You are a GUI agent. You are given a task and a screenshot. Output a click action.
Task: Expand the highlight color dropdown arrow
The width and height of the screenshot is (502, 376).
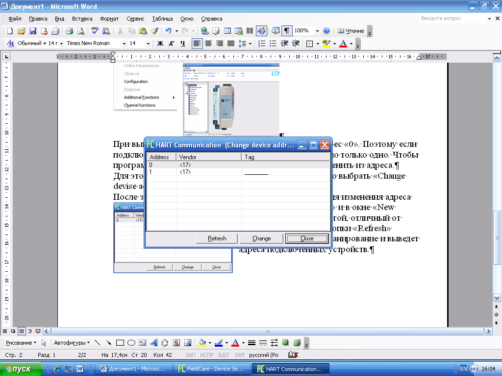pyautogui.click(x=334, y=44)
